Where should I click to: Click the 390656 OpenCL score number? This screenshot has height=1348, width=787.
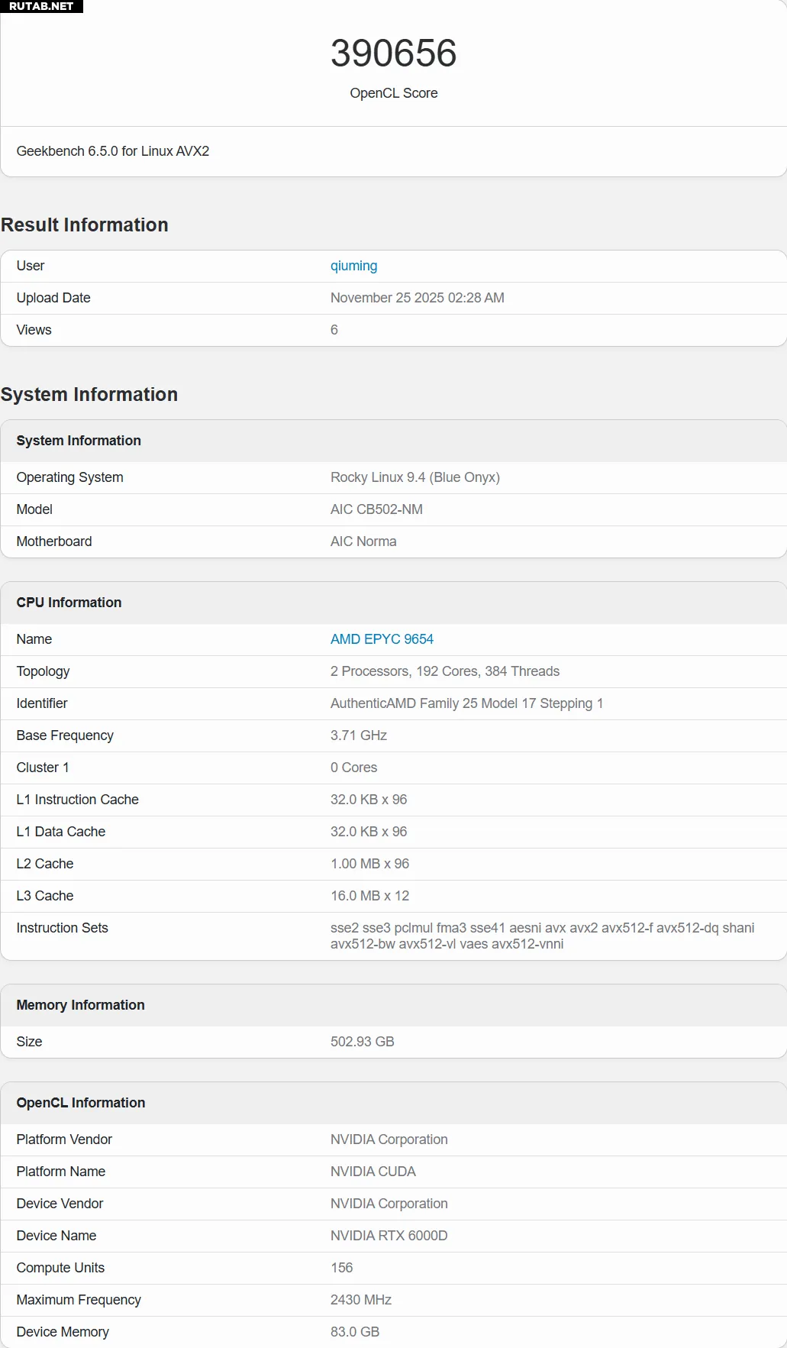point(393,53)
